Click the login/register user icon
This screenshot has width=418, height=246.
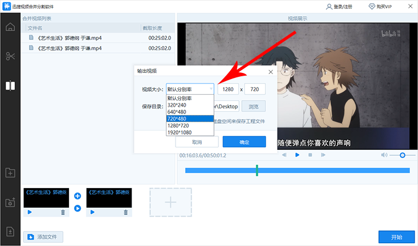click(x=329, y=6)
